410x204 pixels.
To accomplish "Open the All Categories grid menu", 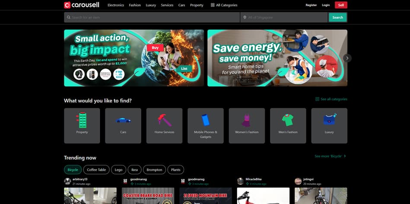I will click(x=224, y=5).
